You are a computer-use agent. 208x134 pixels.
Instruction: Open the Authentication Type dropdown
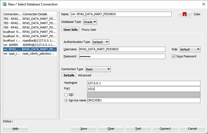pyautogui.click(x=101, y=42)
